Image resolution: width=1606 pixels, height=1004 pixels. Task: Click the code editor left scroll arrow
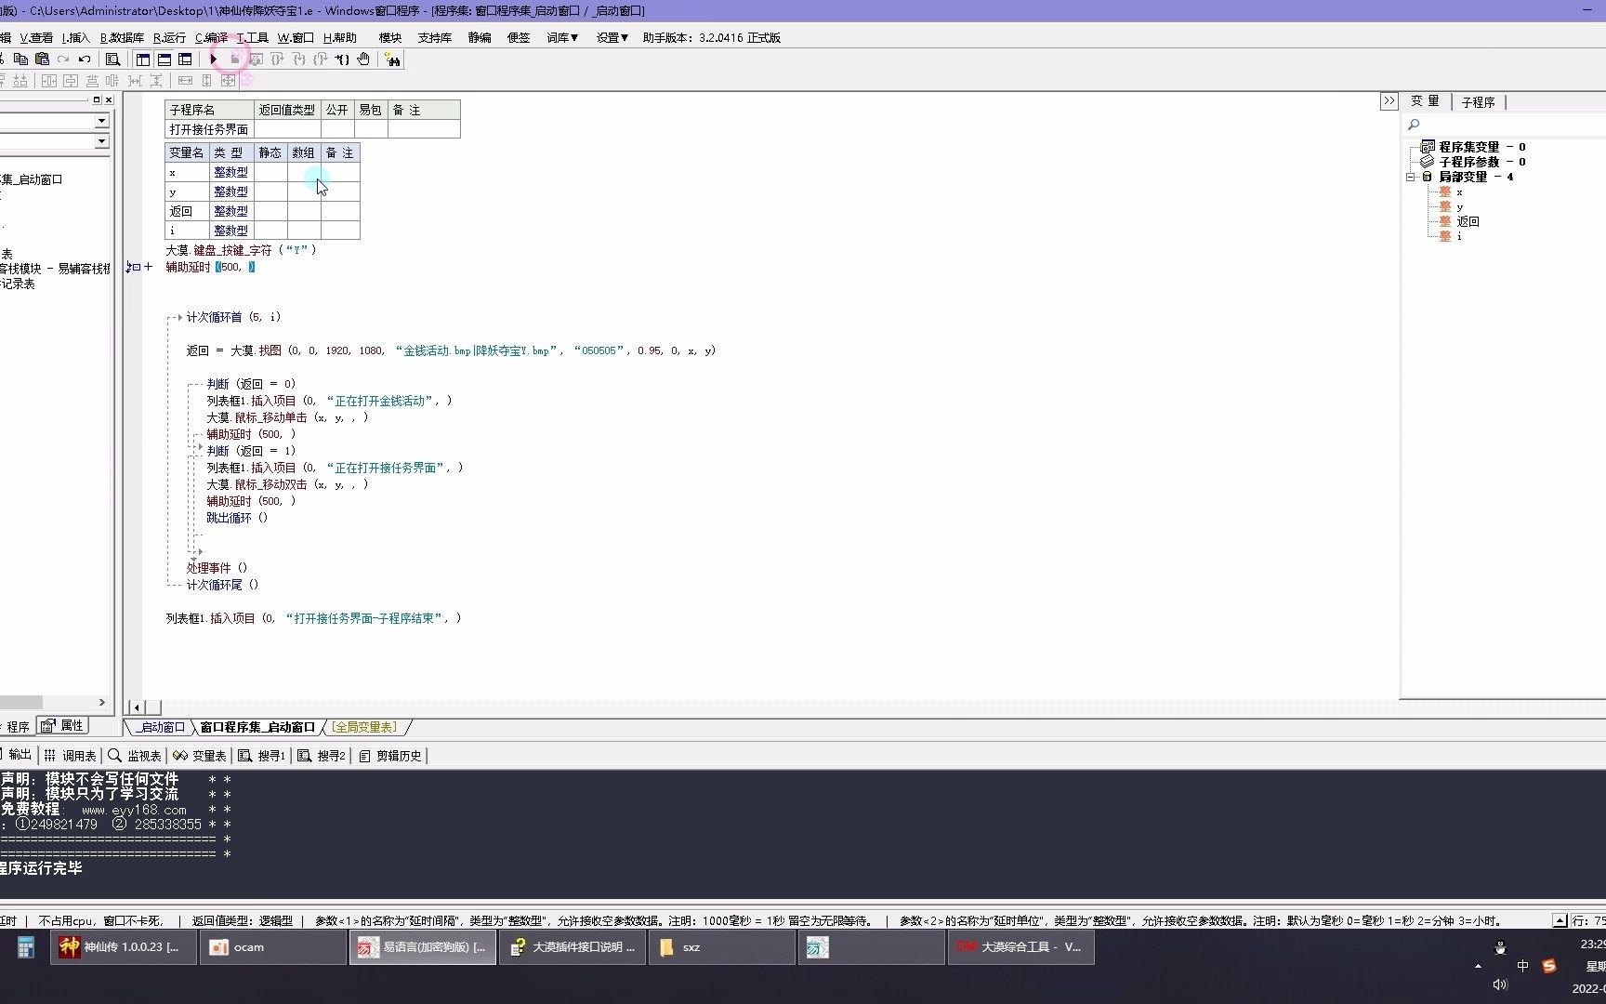point(137,708)
